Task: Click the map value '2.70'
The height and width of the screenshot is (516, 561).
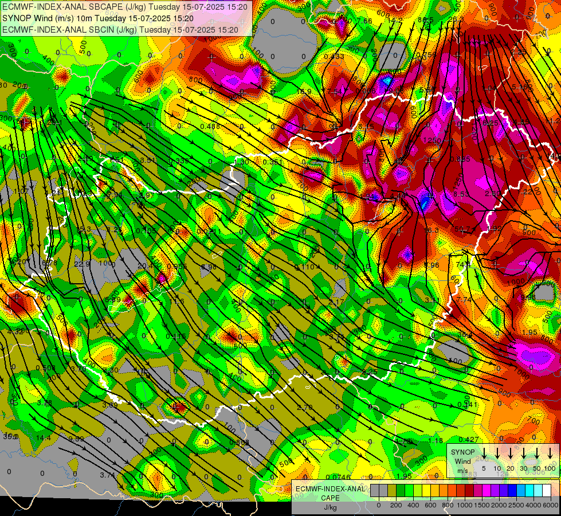Action: click(x=305, y=407)
